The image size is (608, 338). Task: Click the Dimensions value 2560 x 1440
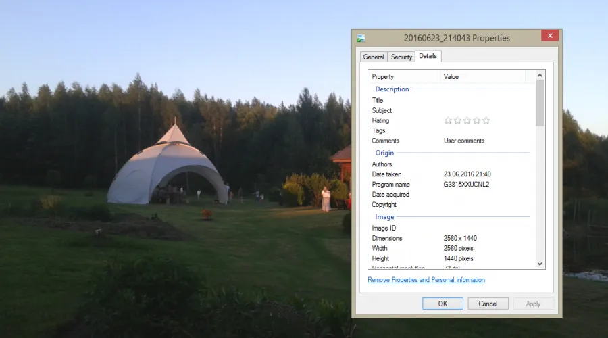click(460, 238)
